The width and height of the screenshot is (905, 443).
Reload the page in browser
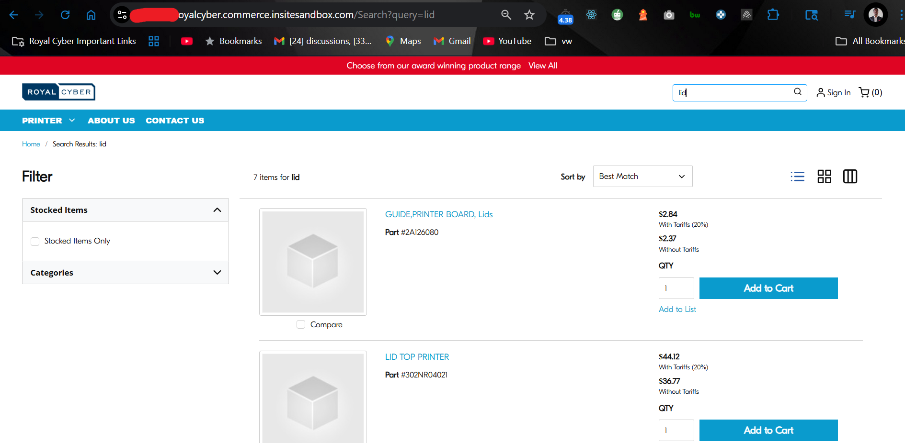tap(65, 15)
